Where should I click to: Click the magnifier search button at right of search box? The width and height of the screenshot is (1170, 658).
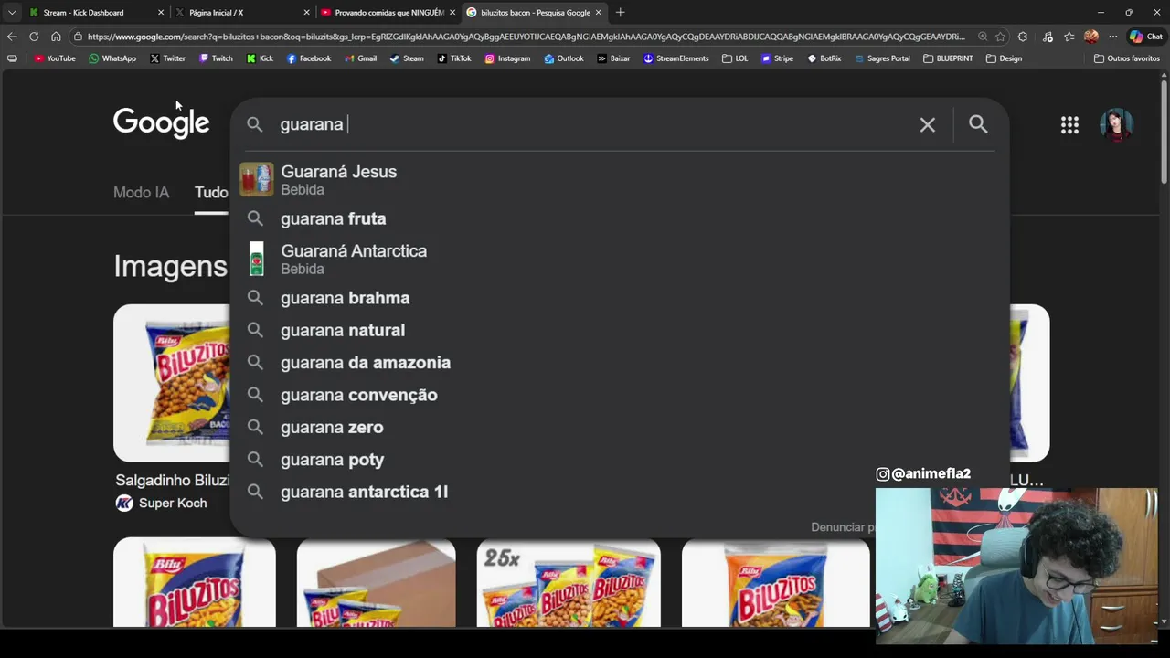[x=978, y=123]
